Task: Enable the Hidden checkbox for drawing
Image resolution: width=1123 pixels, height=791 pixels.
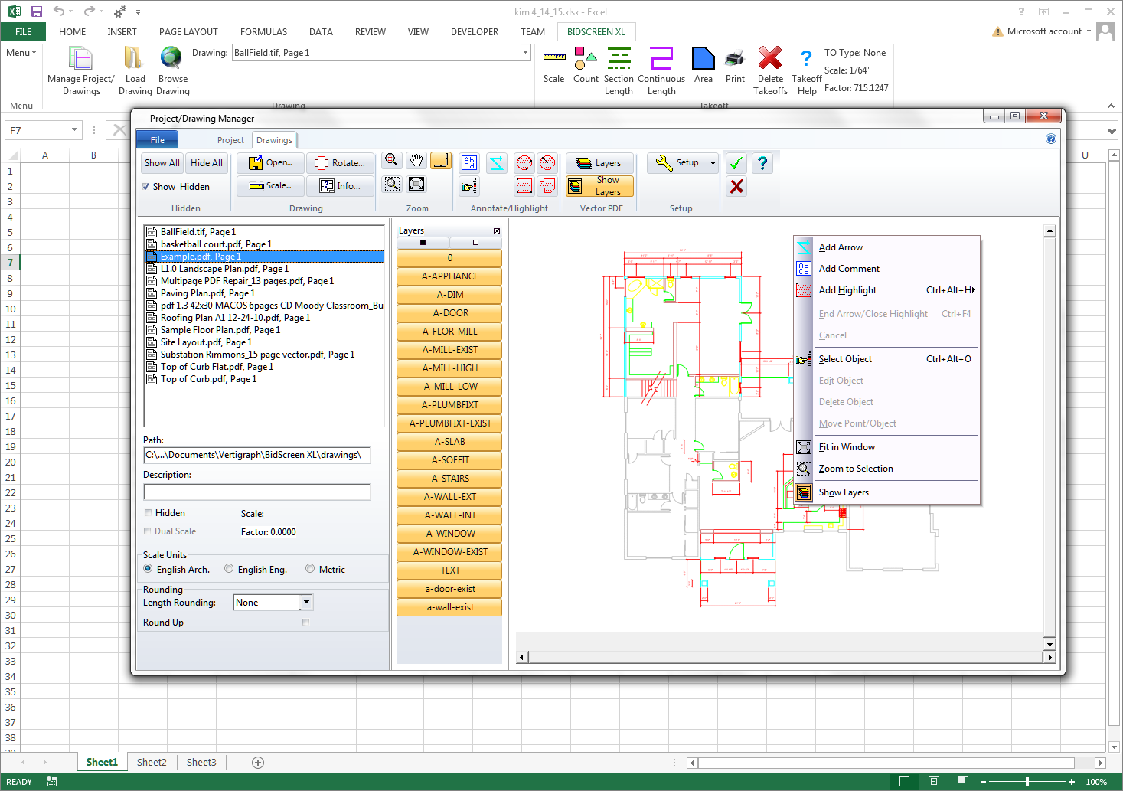Action: [x=148, y=513]
